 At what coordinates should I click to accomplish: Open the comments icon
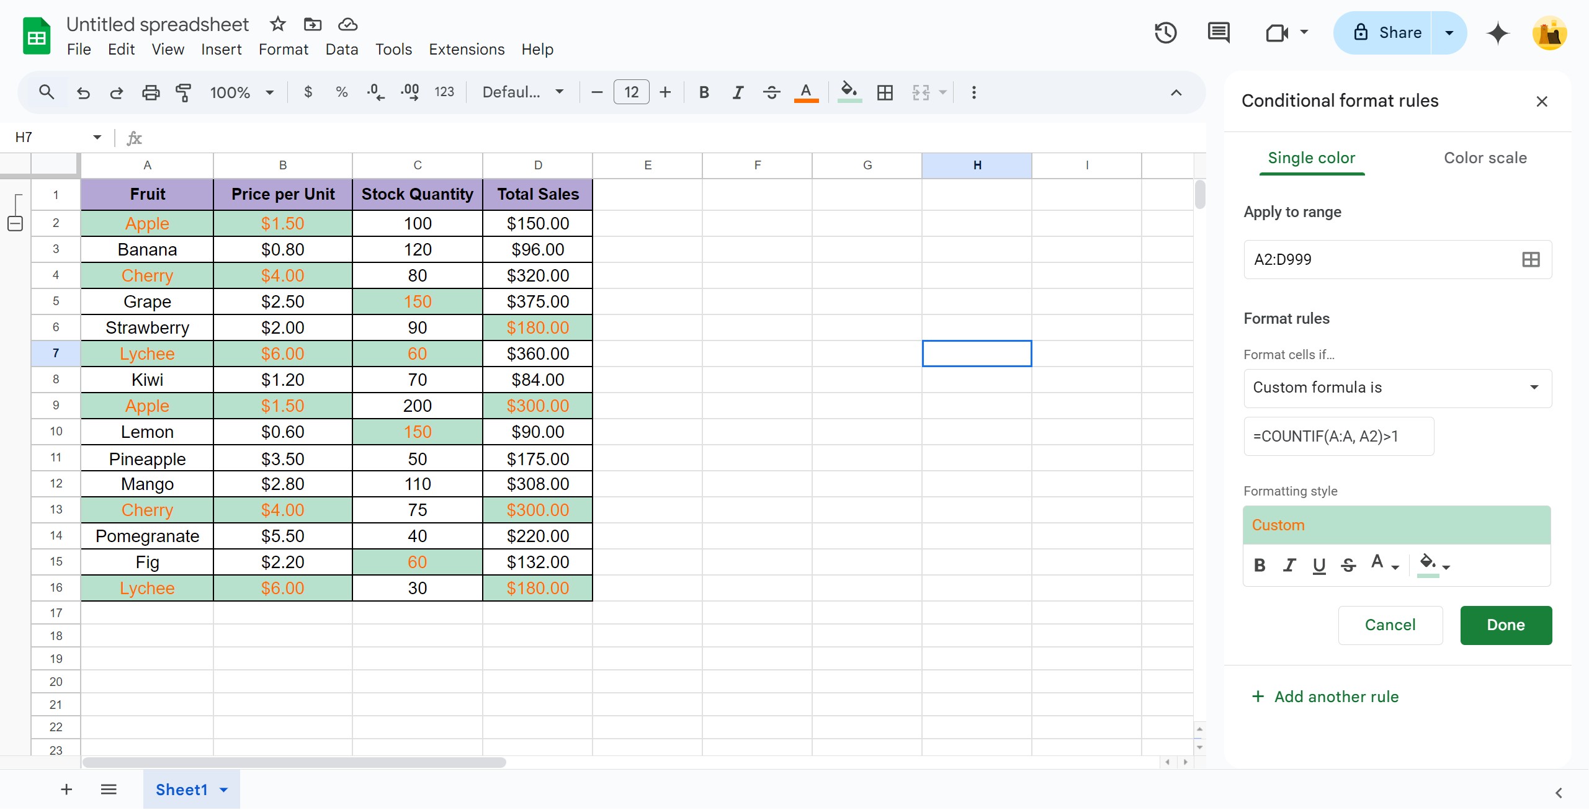1219,33
